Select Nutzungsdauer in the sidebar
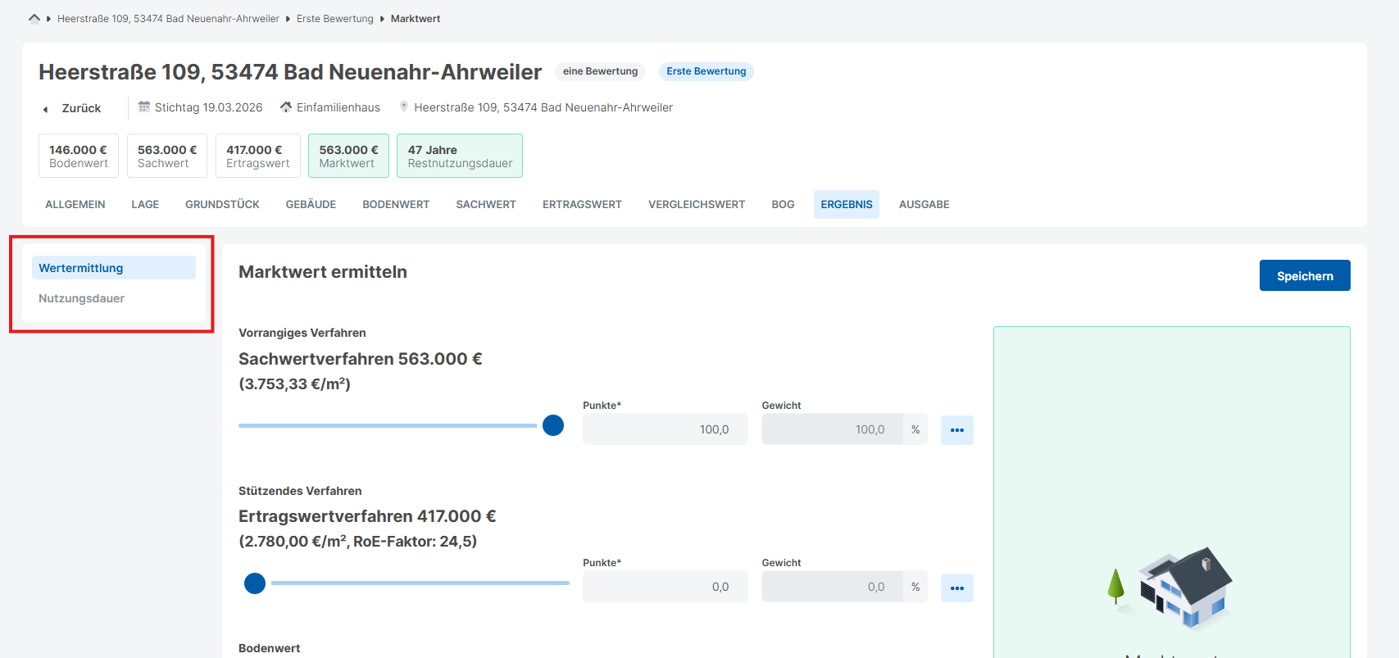 coord(82,298)
